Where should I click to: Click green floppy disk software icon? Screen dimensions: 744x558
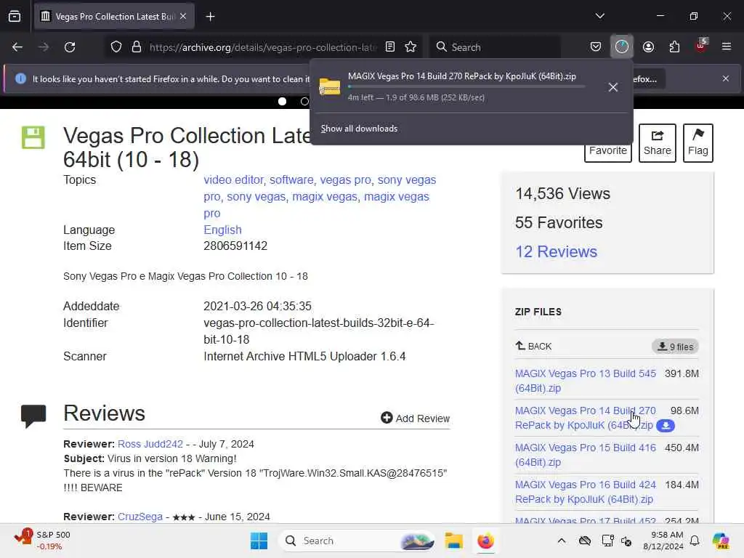33,137
